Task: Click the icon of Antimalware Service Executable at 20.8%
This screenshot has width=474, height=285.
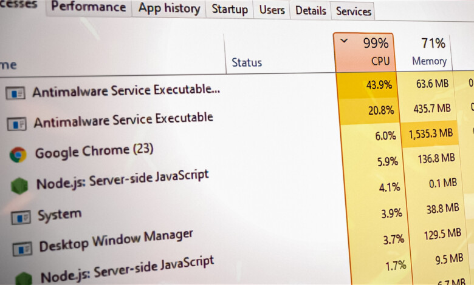Action: point(16,124)
